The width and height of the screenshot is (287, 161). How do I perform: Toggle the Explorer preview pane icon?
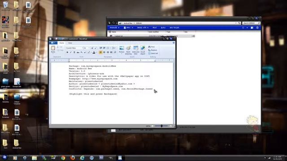pos(252,28)
